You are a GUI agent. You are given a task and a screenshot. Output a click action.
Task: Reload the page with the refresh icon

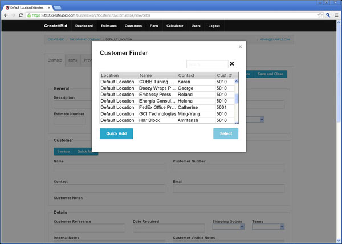pos(21,15)
